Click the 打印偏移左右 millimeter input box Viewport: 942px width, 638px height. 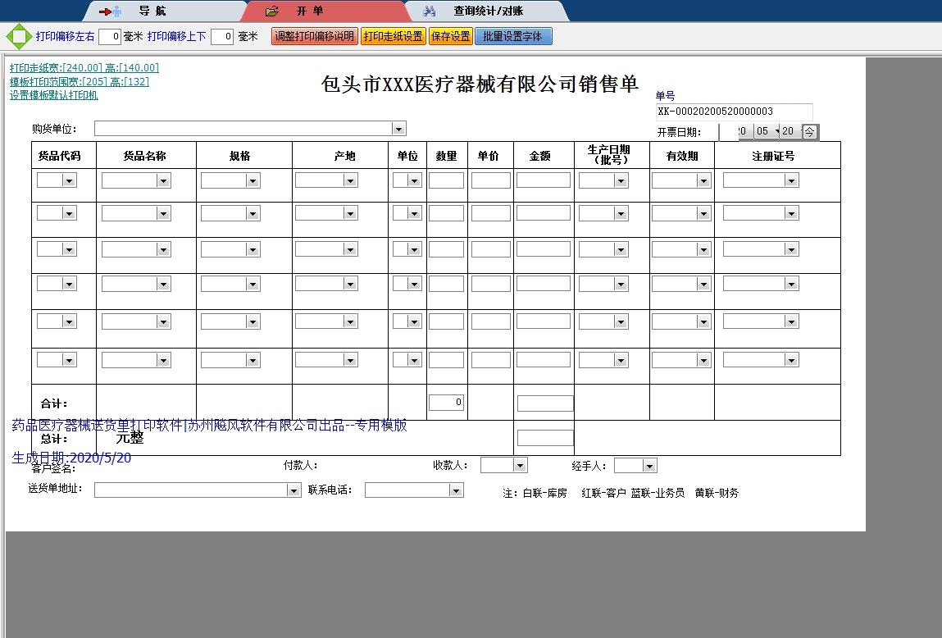(x=110, y=37)
